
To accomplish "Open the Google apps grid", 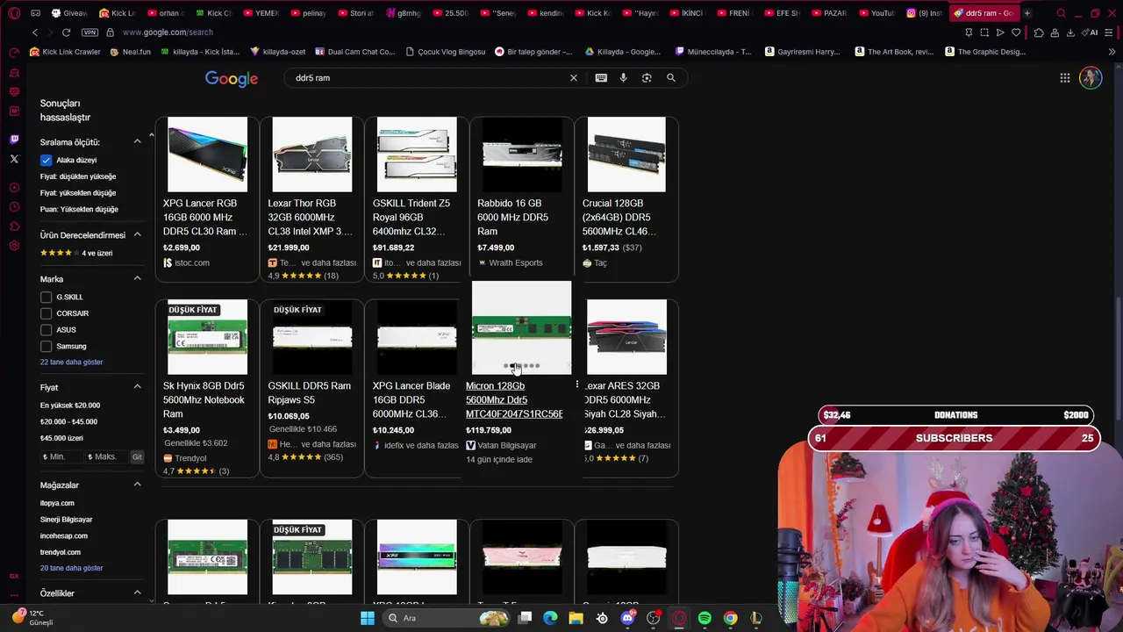I will coord(1065,78).
